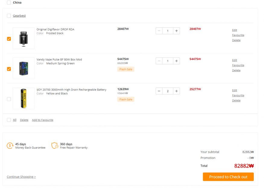Open the Vandy Vape Pulse product image
This screenshot has width=264, height=188.
[x=24, y=68]
